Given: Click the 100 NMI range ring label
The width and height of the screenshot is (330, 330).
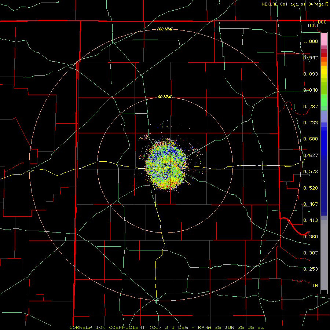Looking at the screenshot, I should point(165,29).
